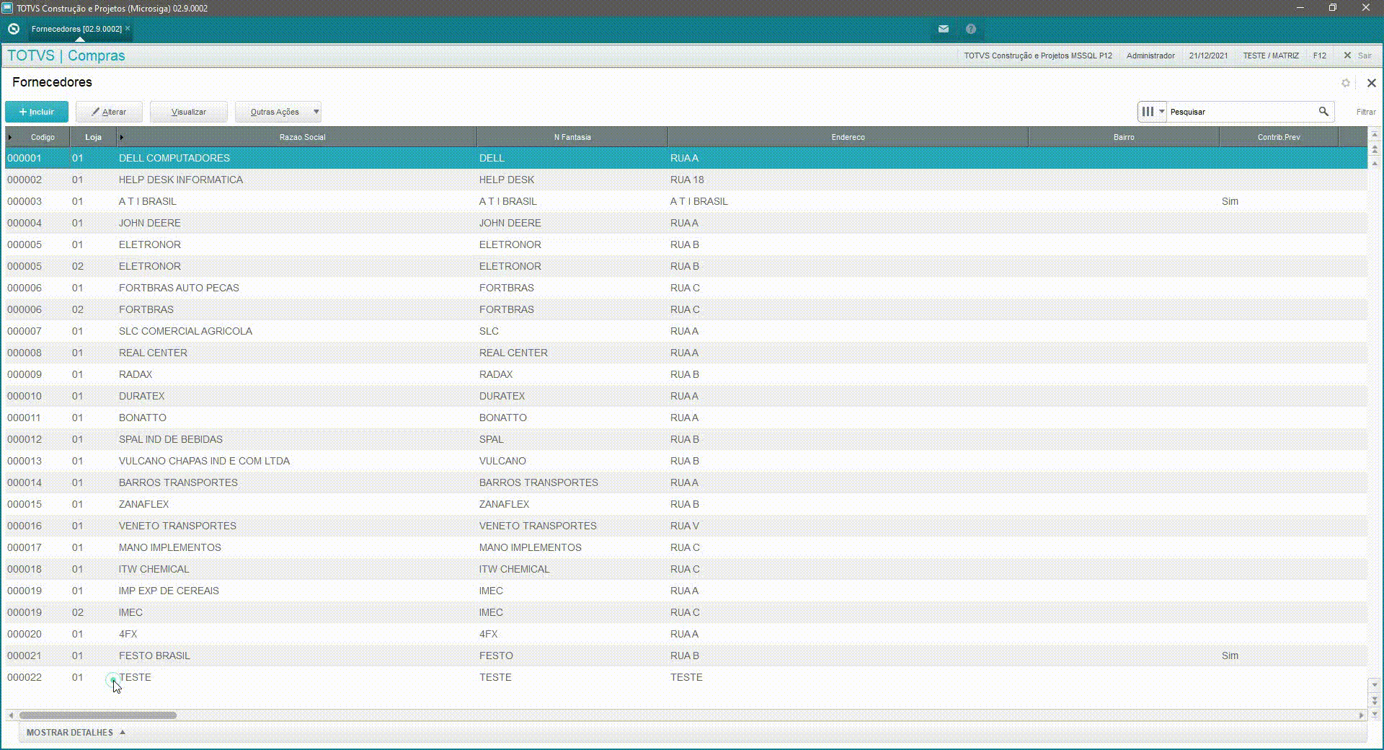Viewport: 1384px width, 750px height.
Task: Page up with the double-up arrow
Action: tap(1375, 149)
